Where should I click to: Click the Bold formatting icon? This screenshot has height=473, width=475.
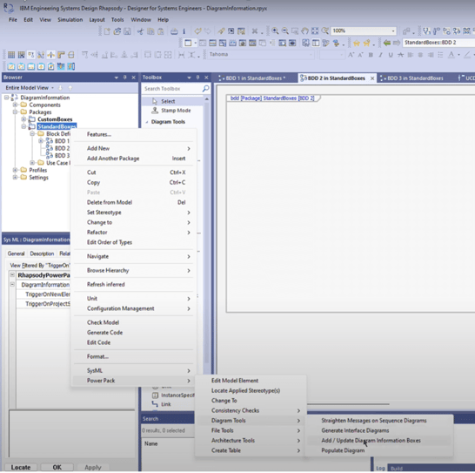click(x=371, y=55)
